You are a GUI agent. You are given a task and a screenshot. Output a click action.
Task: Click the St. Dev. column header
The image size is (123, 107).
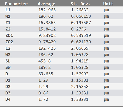point(80,4)
